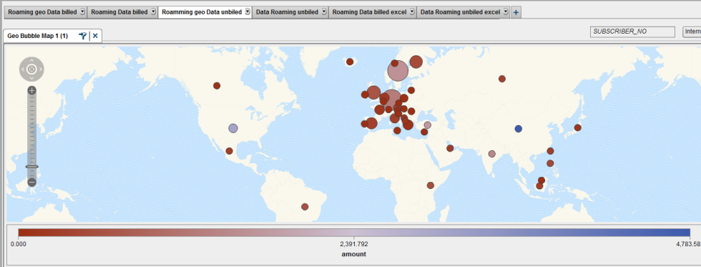Click the add new section plus icon

pyautogui.click(x=516, y=12)
